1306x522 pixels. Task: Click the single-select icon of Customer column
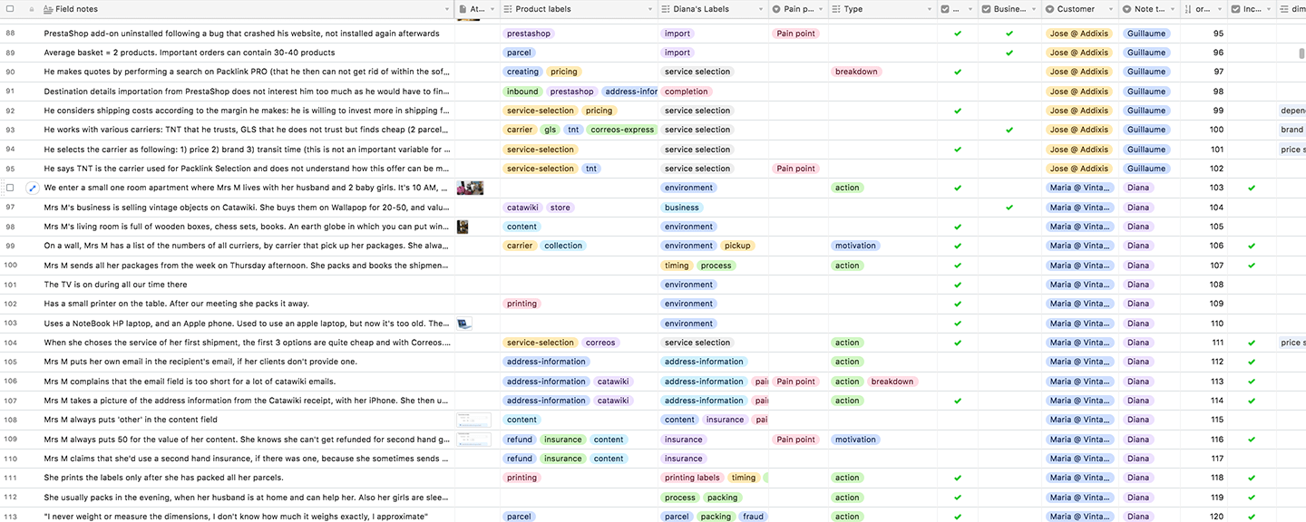coord(1049,9)
